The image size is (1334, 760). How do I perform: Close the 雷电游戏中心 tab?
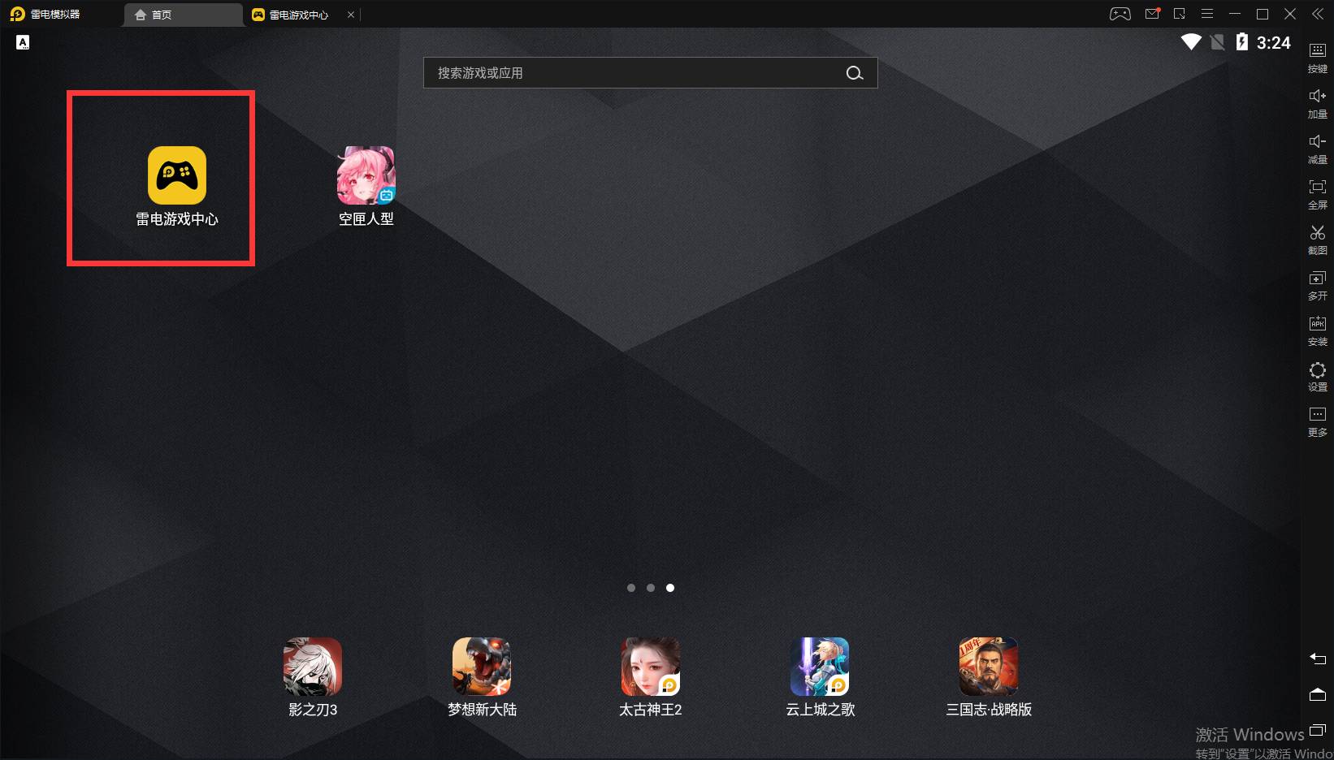[351, 15]
